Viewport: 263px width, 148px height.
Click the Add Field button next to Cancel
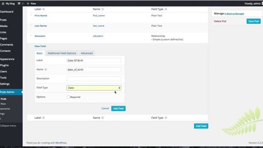118,109
